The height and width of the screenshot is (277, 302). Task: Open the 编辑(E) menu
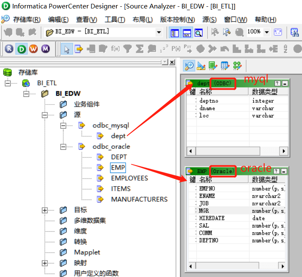click(58, 19)
